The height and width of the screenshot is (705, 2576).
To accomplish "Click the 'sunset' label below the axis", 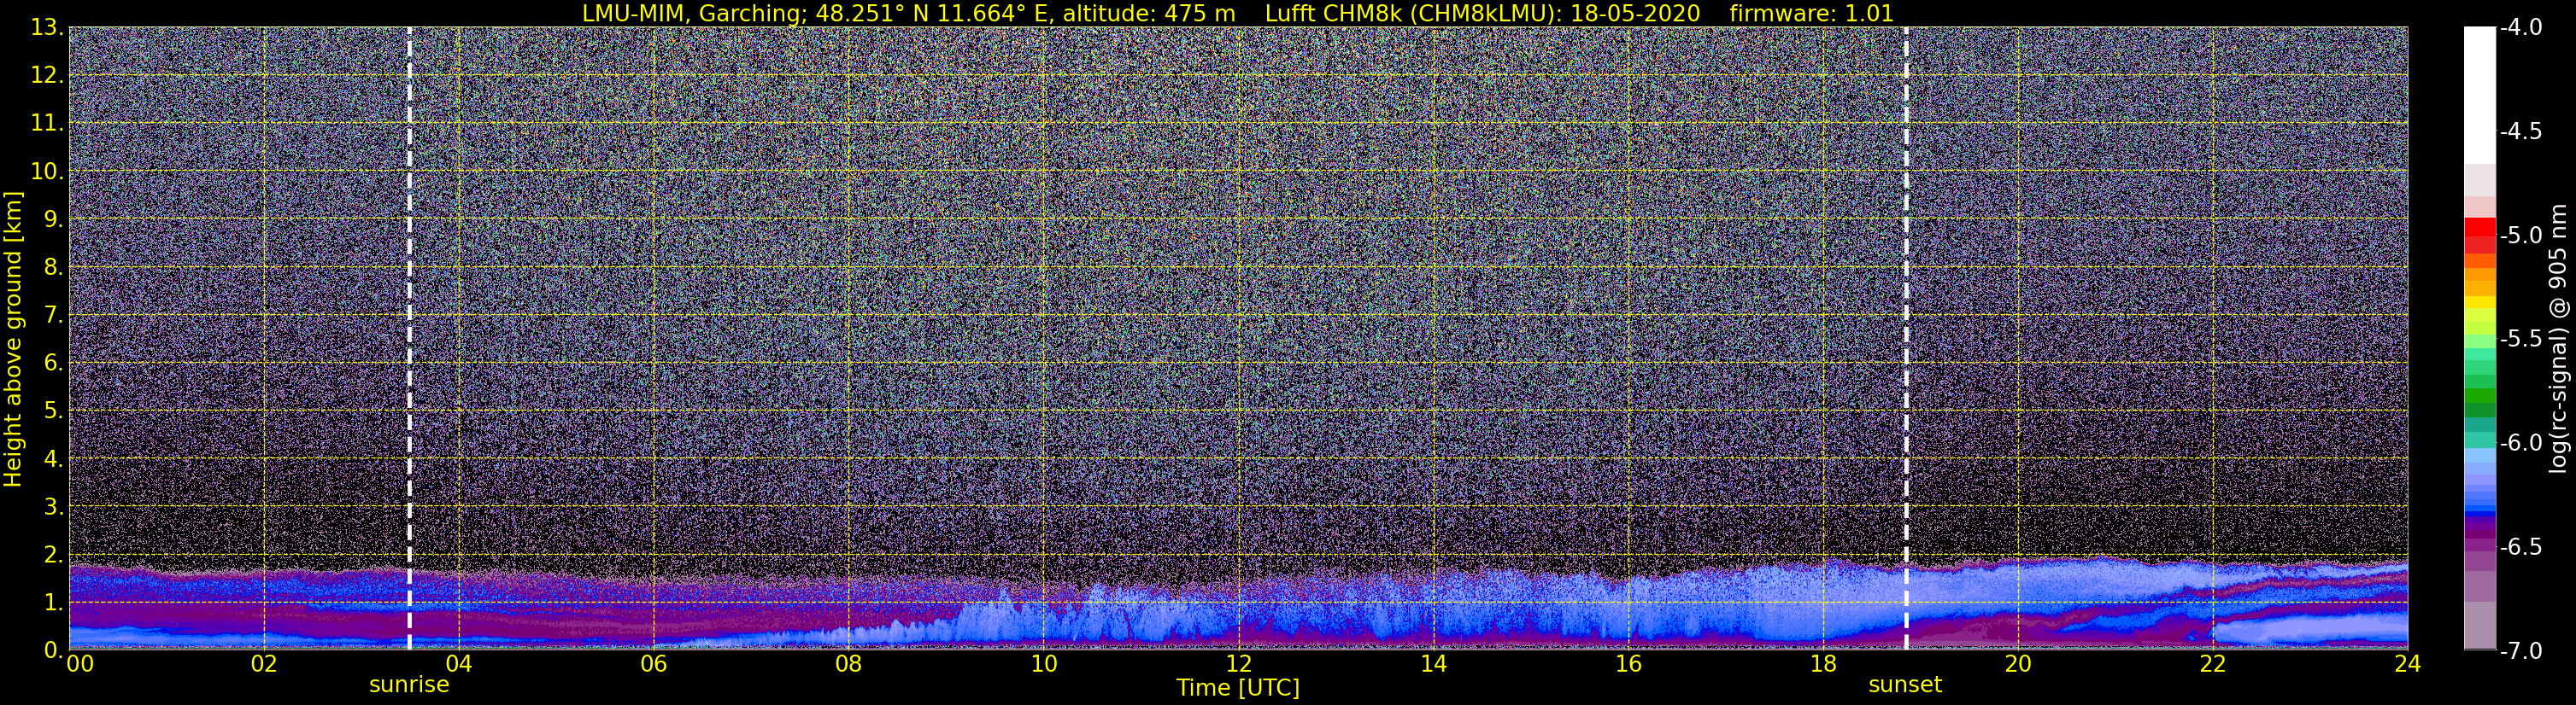I will [1905, 685].
